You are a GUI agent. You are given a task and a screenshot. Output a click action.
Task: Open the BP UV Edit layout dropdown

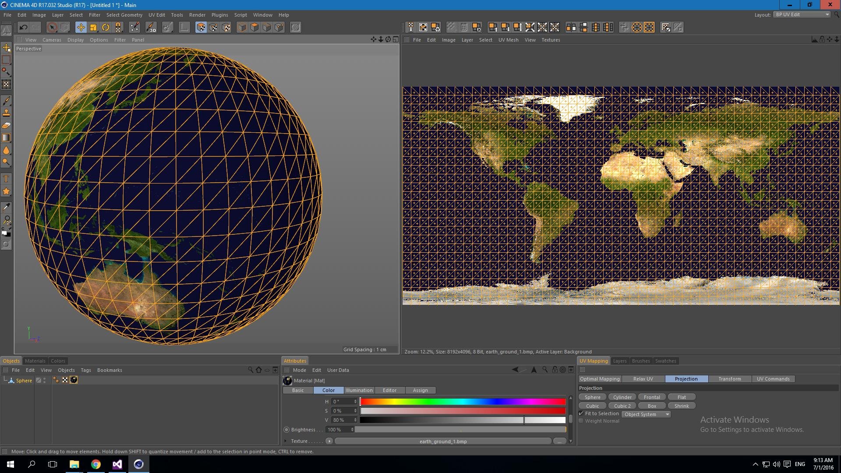point(802,14)
